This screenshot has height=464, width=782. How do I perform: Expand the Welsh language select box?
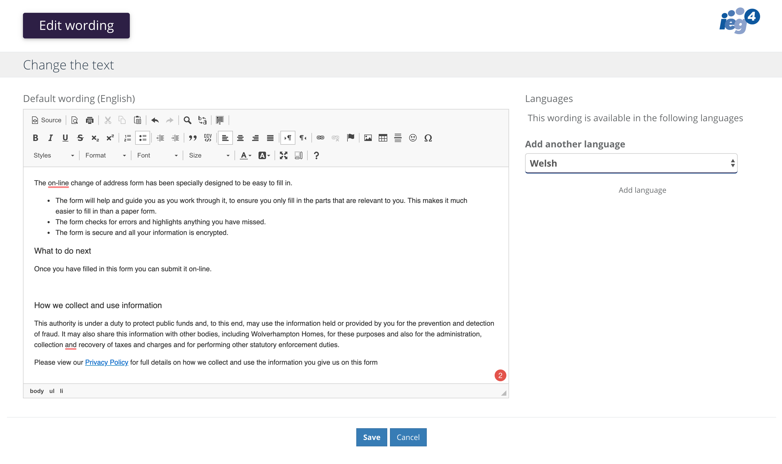tap(631, 163)
